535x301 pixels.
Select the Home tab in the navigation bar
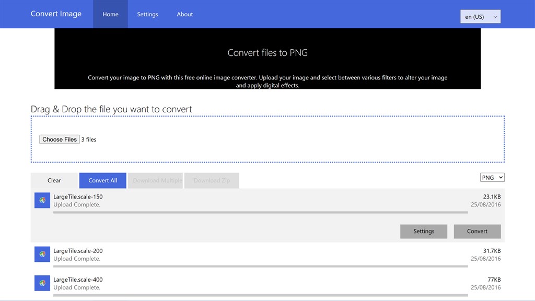coord(110,14)
